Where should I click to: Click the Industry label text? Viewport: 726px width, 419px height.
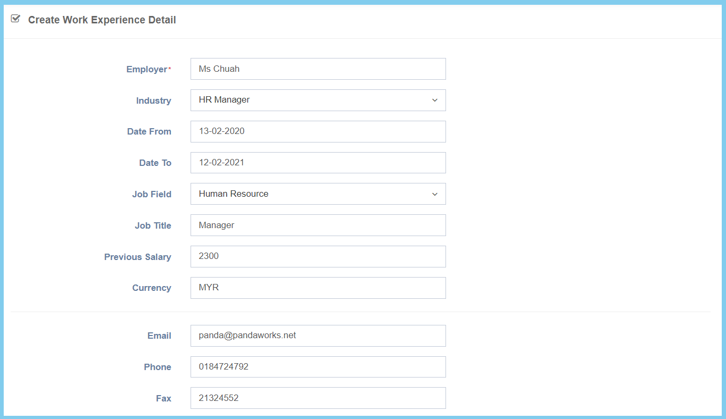(x=153, y=101)
